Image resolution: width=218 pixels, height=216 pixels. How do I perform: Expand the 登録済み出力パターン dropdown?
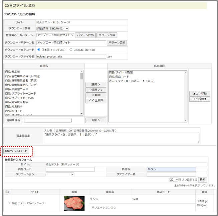click(55, 35)
